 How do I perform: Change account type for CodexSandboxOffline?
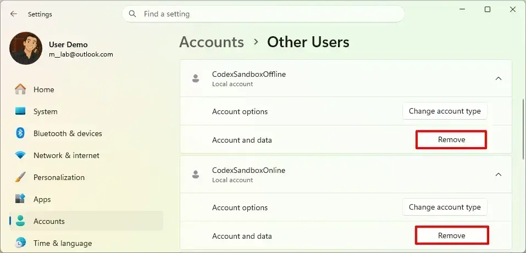[x=445, y=111]
